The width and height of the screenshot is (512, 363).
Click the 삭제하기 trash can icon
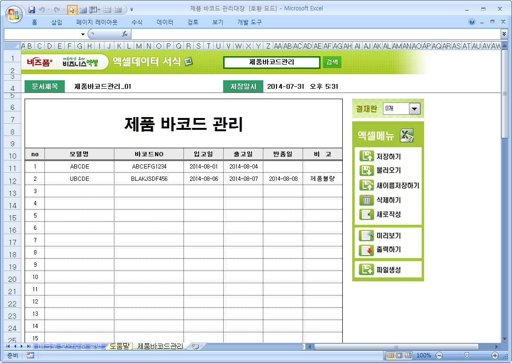[x=366, y=200]
